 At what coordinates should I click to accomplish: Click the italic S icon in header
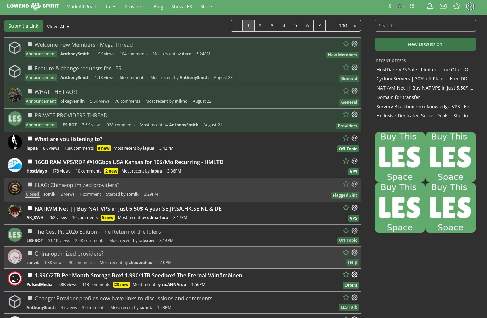tap(390, 6)
